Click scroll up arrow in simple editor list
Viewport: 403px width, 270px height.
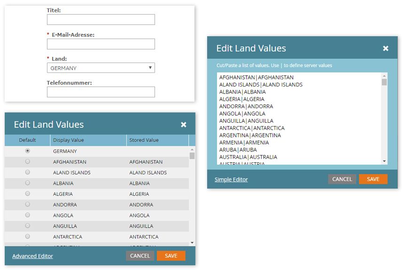pos(192,149)
